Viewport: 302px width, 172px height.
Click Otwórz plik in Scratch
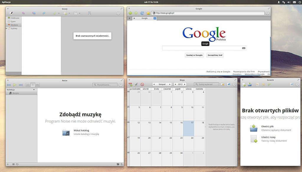267,127
